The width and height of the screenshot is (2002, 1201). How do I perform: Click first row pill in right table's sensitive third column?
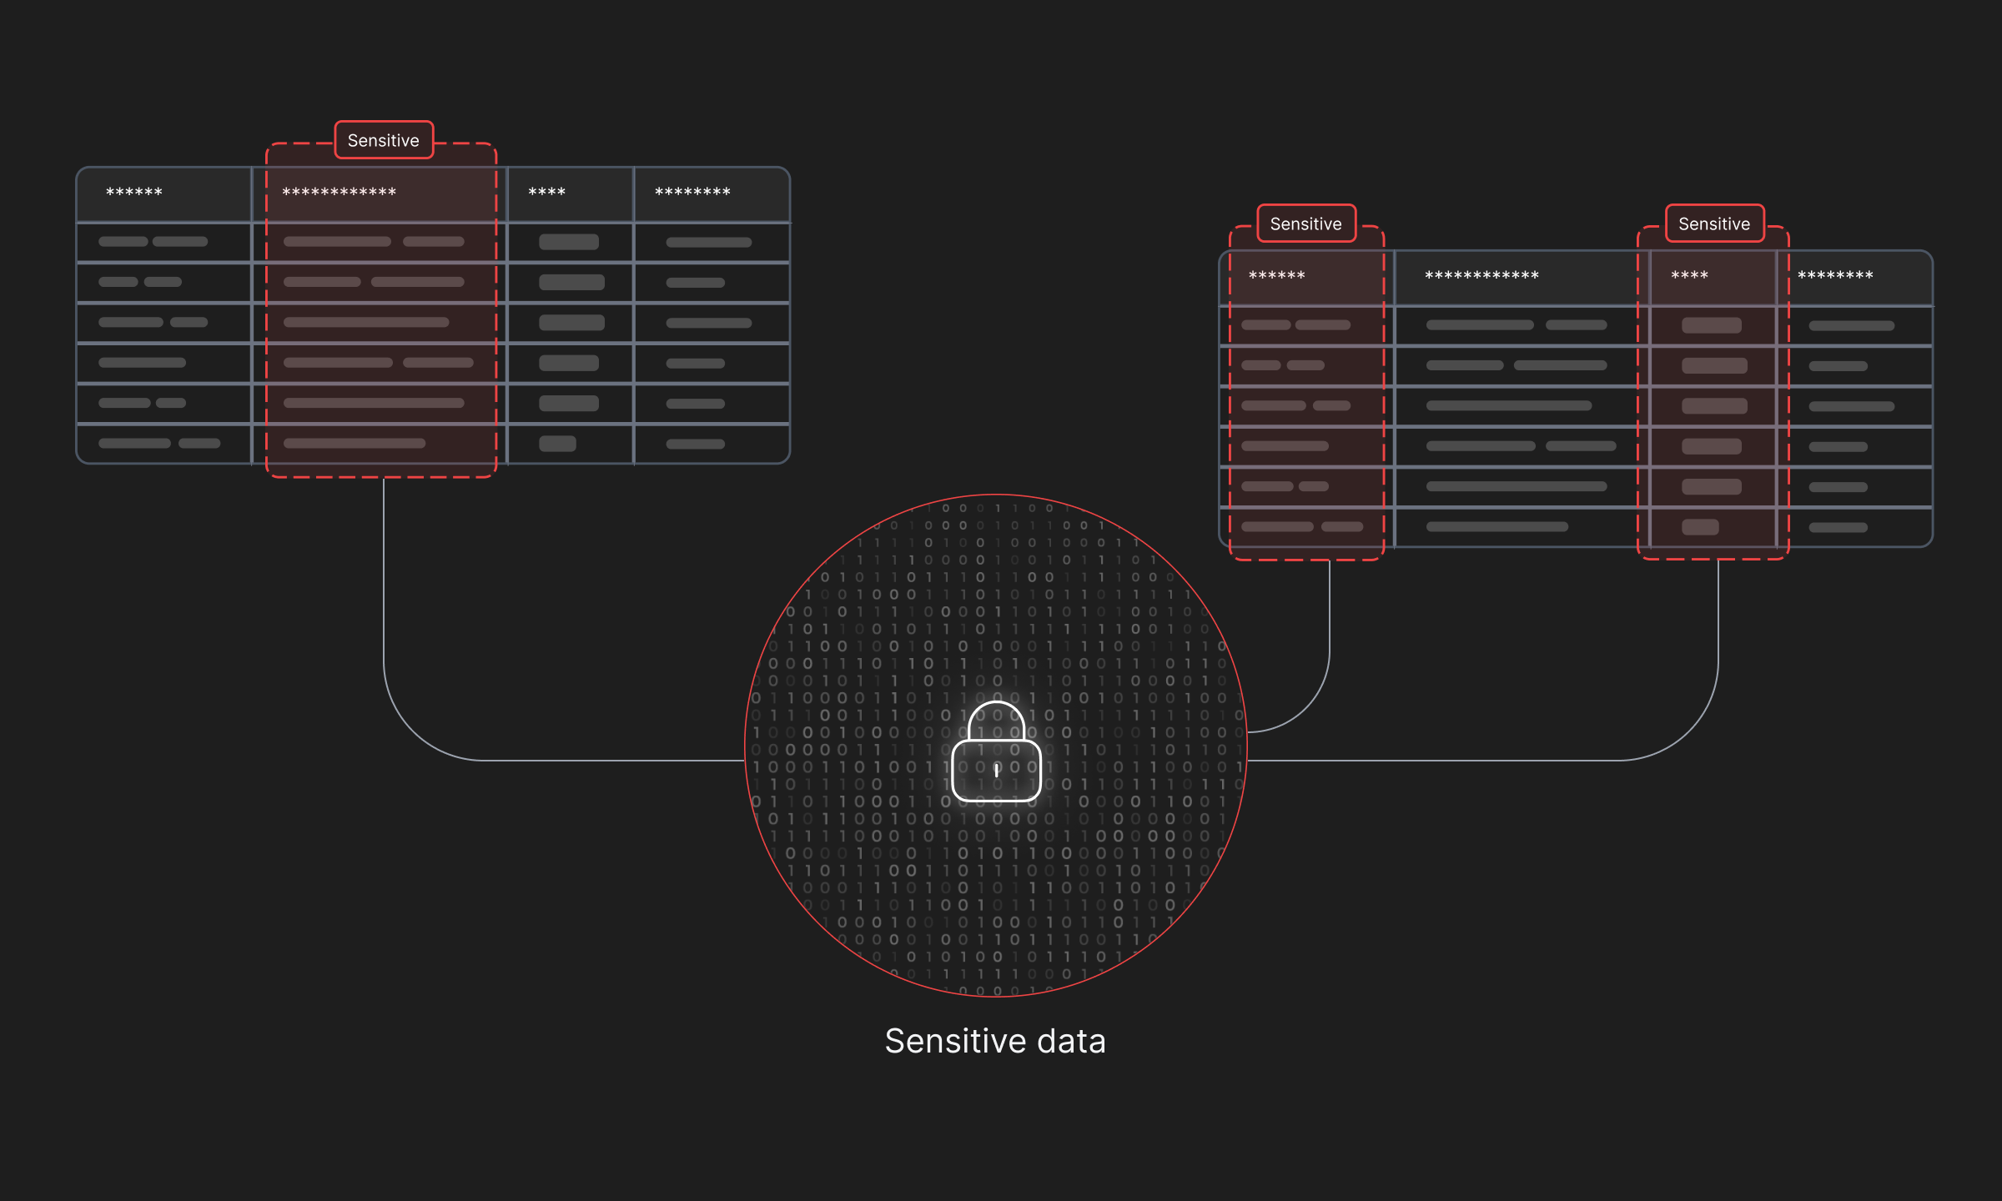coord(1712,325)
